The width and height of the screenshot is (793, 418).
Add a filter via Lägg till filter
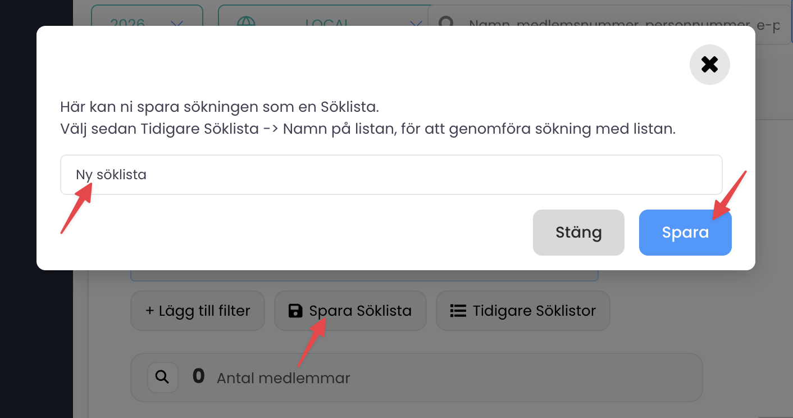click(197, 311)
